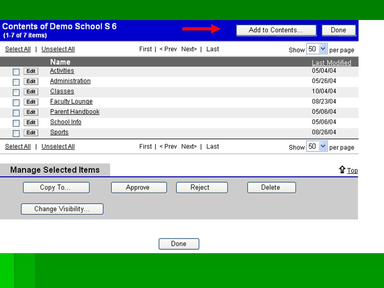Open the bottom Show per page dropdown
Screen dimensions: 384x288
pyautogui.click(x=317, y=146)
